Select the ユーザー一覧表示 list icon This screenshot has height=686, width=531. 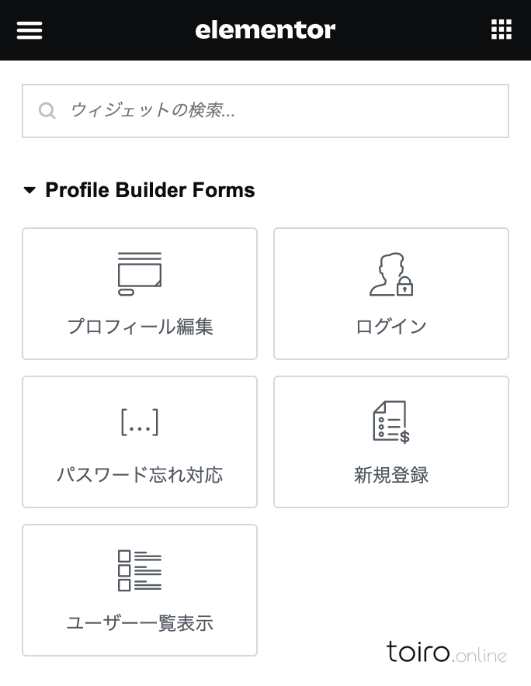point(140,570)
